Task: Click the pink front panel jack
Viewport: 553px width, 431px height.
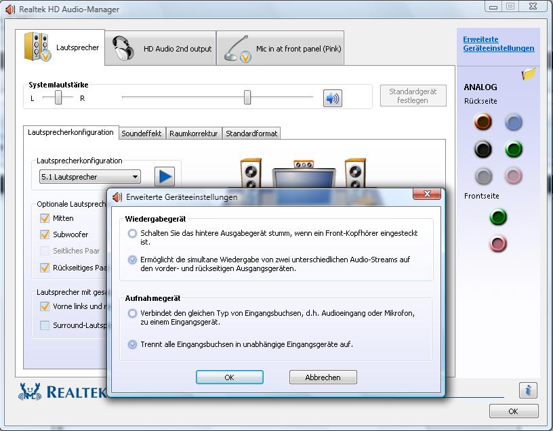Action: point(497,243)
